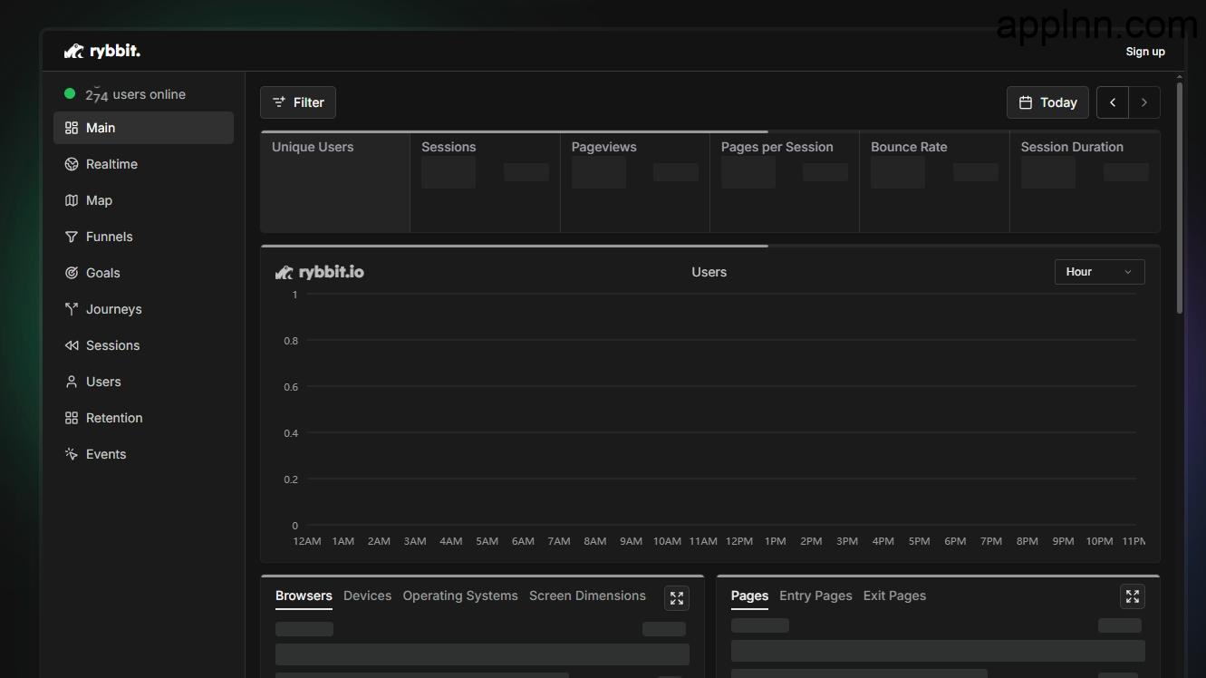Screen dimensions: 1206x678
Task: Click the Main dashboard grid icon
Action: click(72, 128)
